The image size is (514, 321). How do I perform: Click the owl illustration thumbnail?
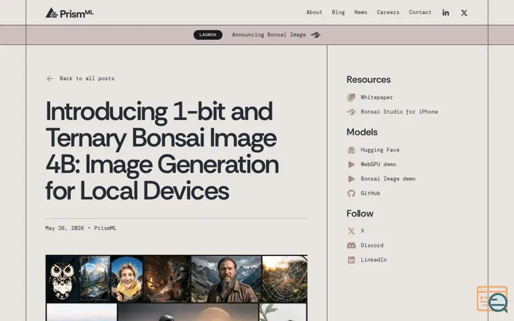pos(62,279)
